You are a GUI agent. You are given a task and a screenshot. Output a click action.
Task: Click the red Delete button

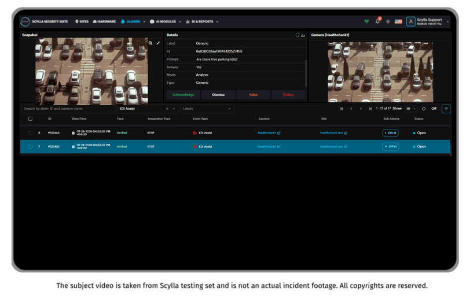(x=288, y=95)
